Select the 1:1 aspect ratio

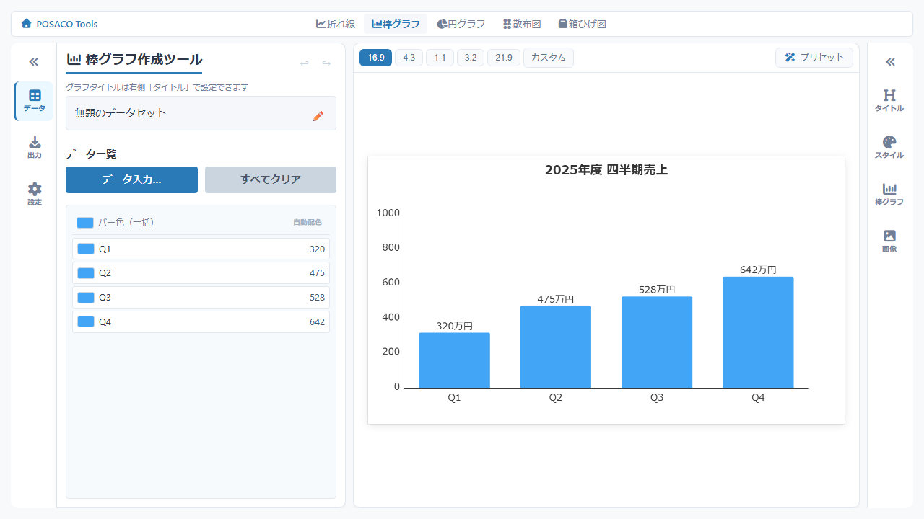(x=440, y=58)
